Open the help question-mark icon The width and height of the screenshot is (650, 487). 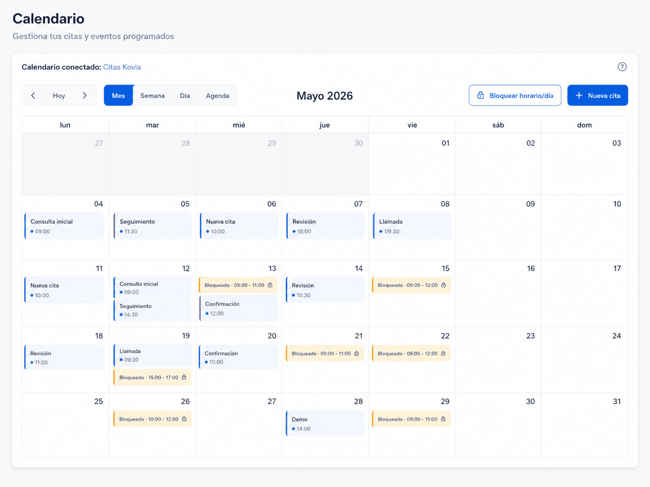[x=622, y=67]
